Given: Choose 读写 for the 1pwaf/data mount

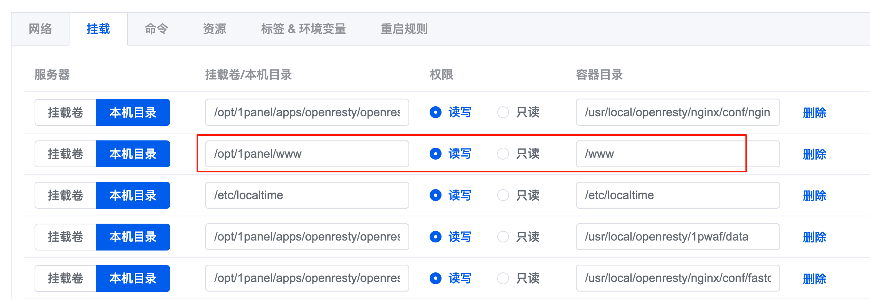Looking at the screenshot, I should click(x=435, y=237).
